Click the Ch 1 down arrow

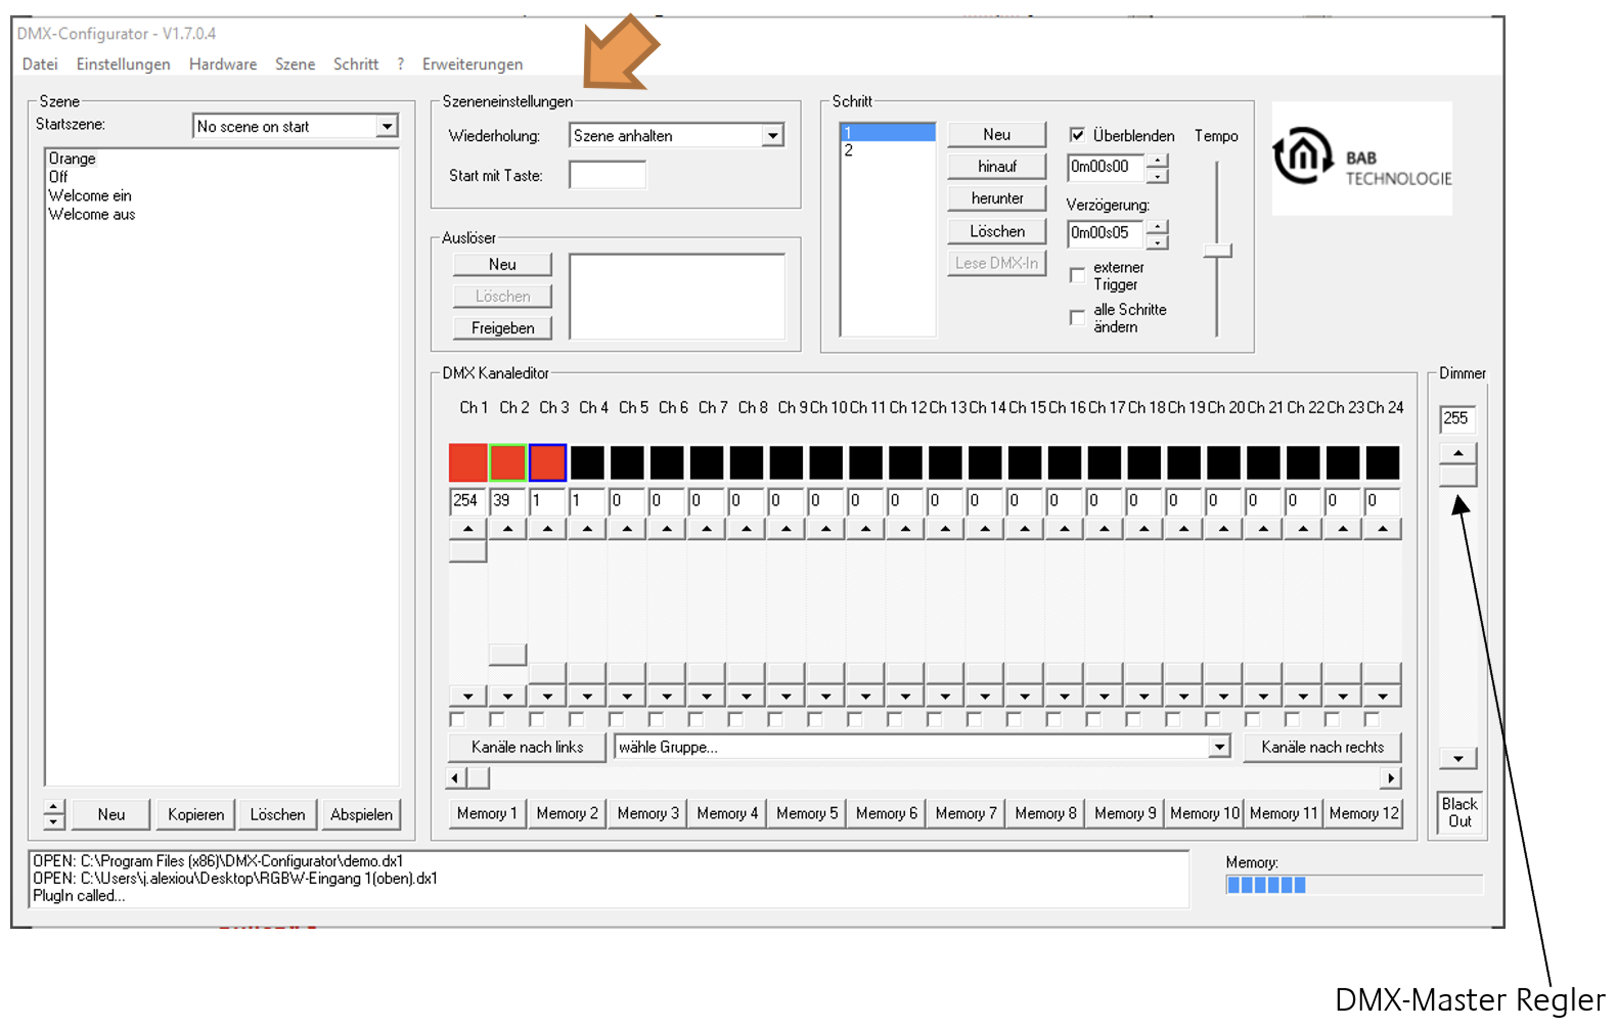(468, 696)
